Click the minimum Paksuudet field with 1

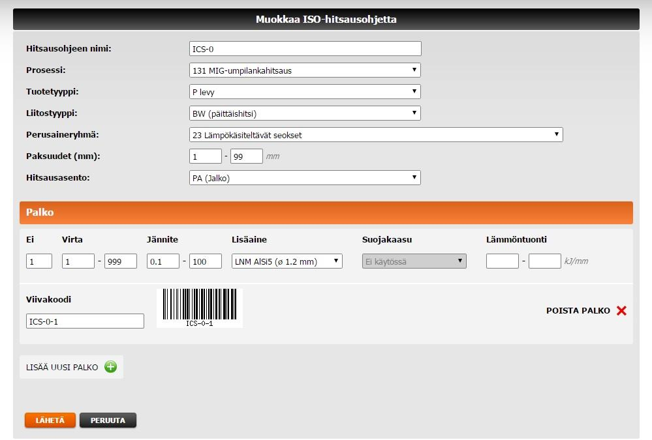(x=206, y=156)
